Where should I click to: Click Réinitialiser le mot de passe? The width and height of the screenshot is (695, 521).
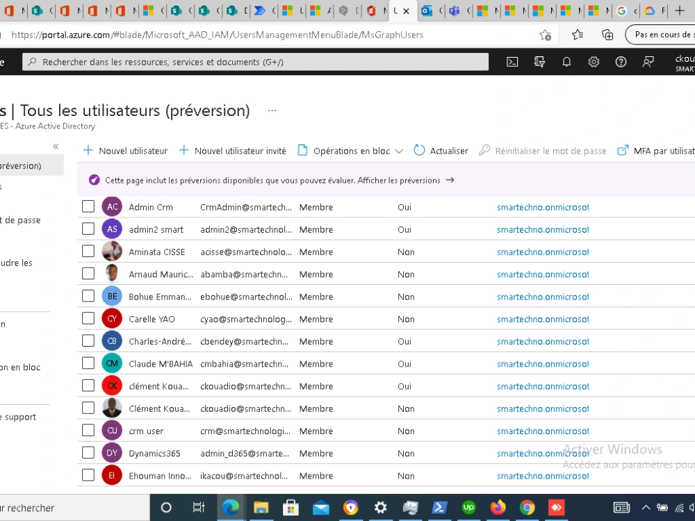[x=543, y=151]
